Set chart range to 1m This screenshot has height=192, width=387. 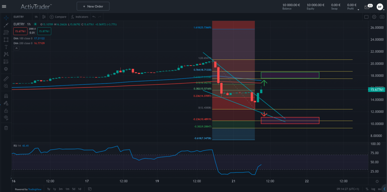click(x=67, y=189)
